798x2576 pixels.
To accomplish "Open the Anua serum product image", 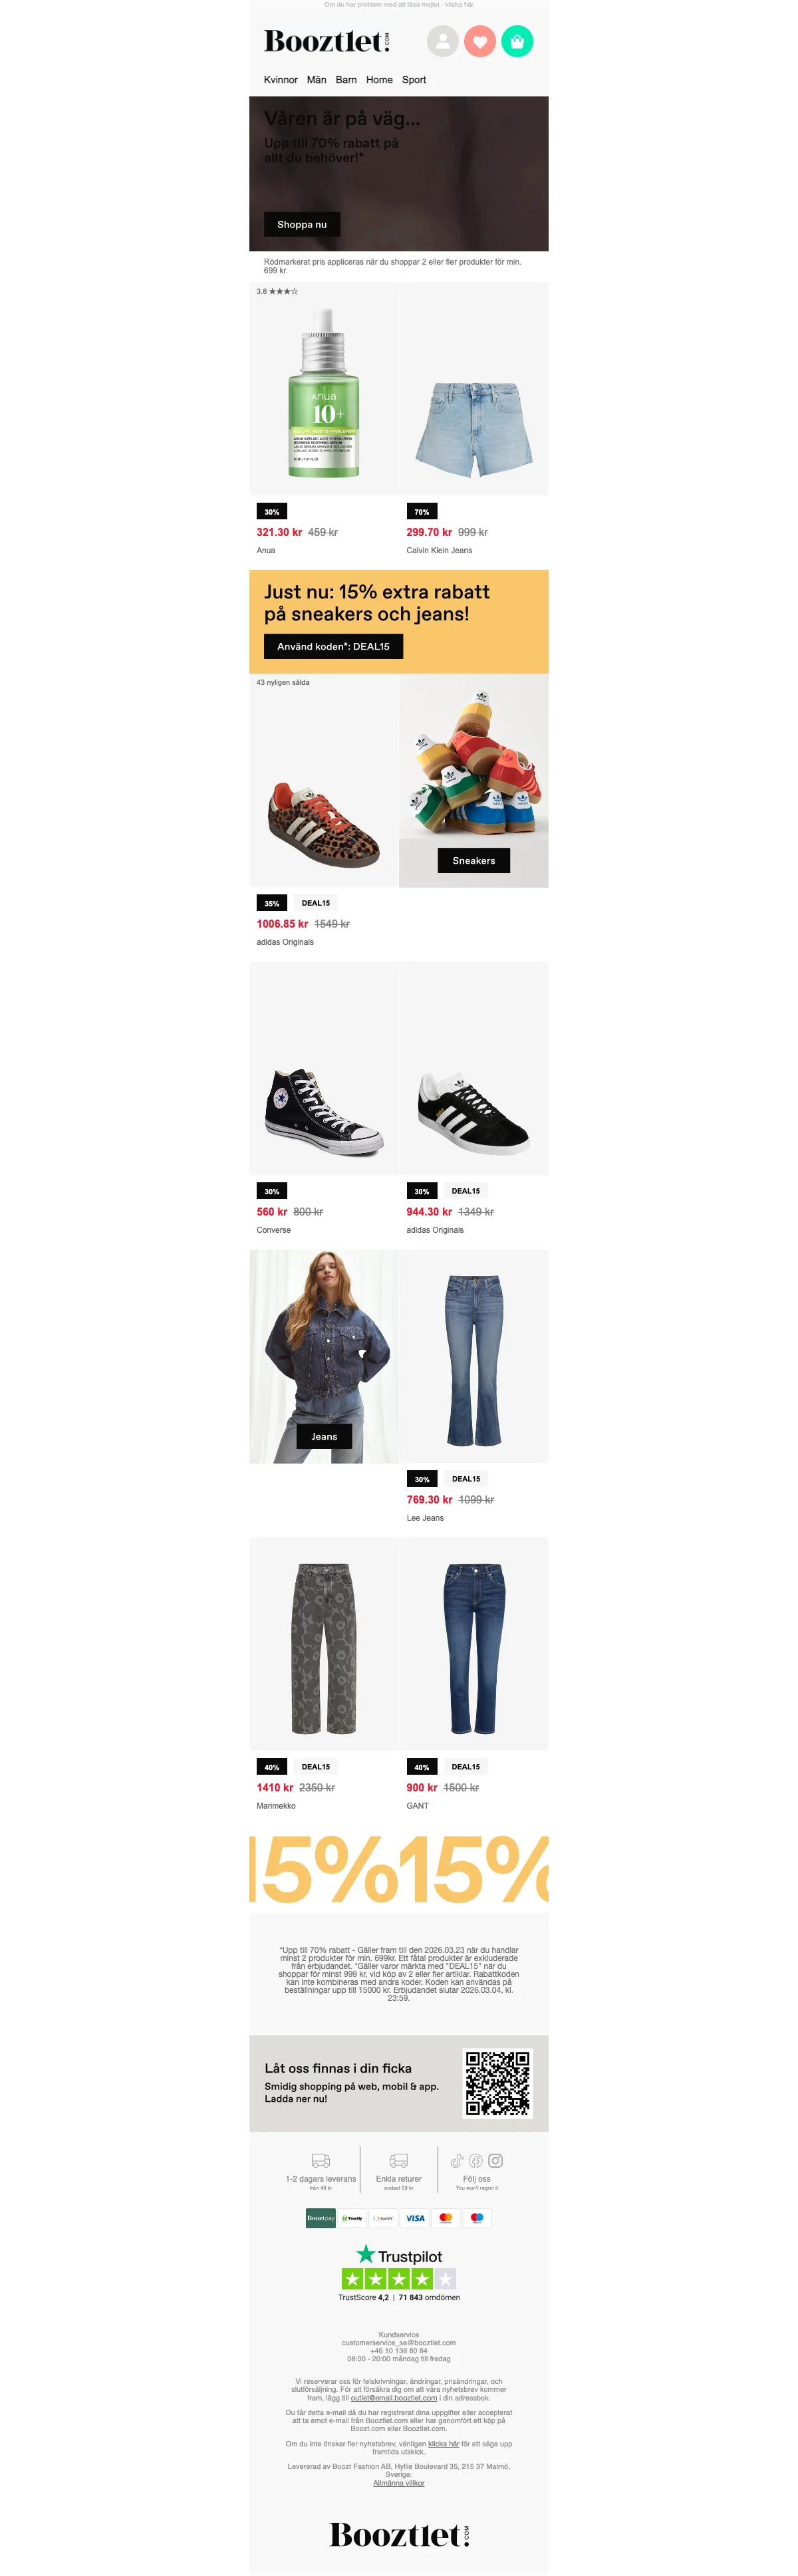I will 324,389.
